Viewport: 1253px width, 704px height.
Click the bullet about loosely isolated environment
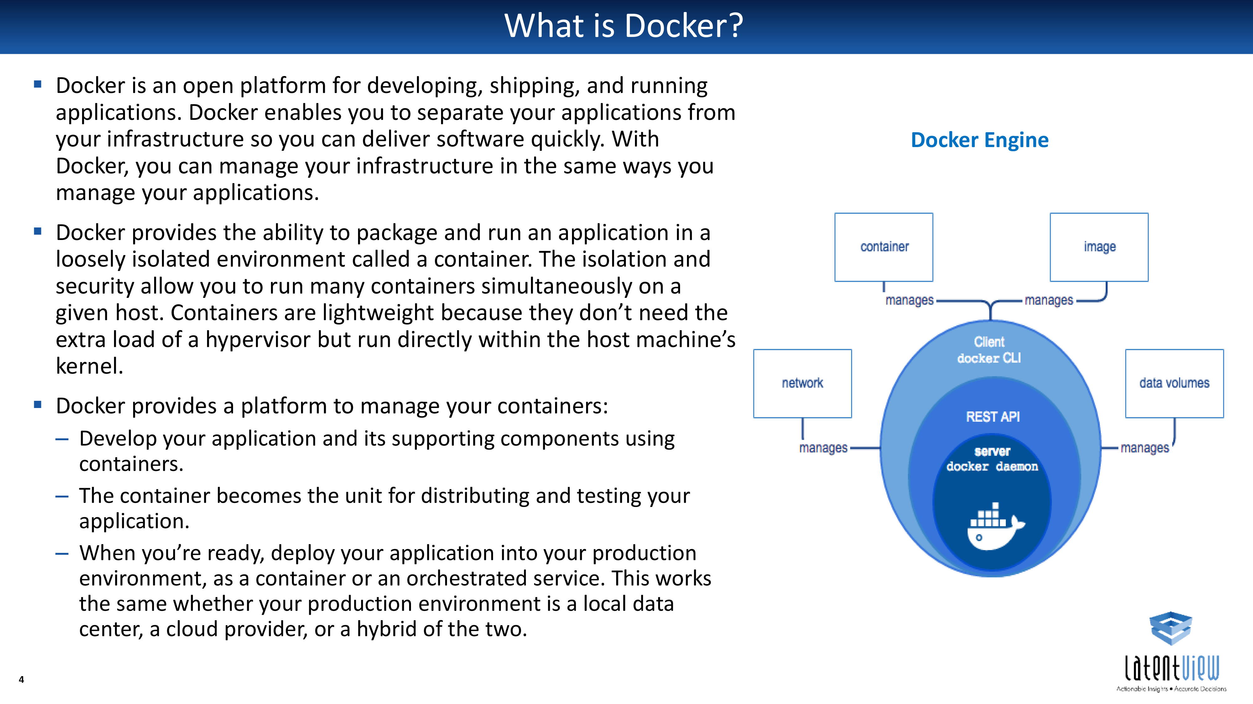click(x=395, y=299)
